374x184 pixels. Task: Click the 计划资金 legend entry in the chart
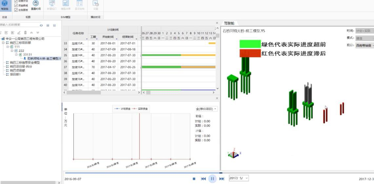[x=122, y=109]
